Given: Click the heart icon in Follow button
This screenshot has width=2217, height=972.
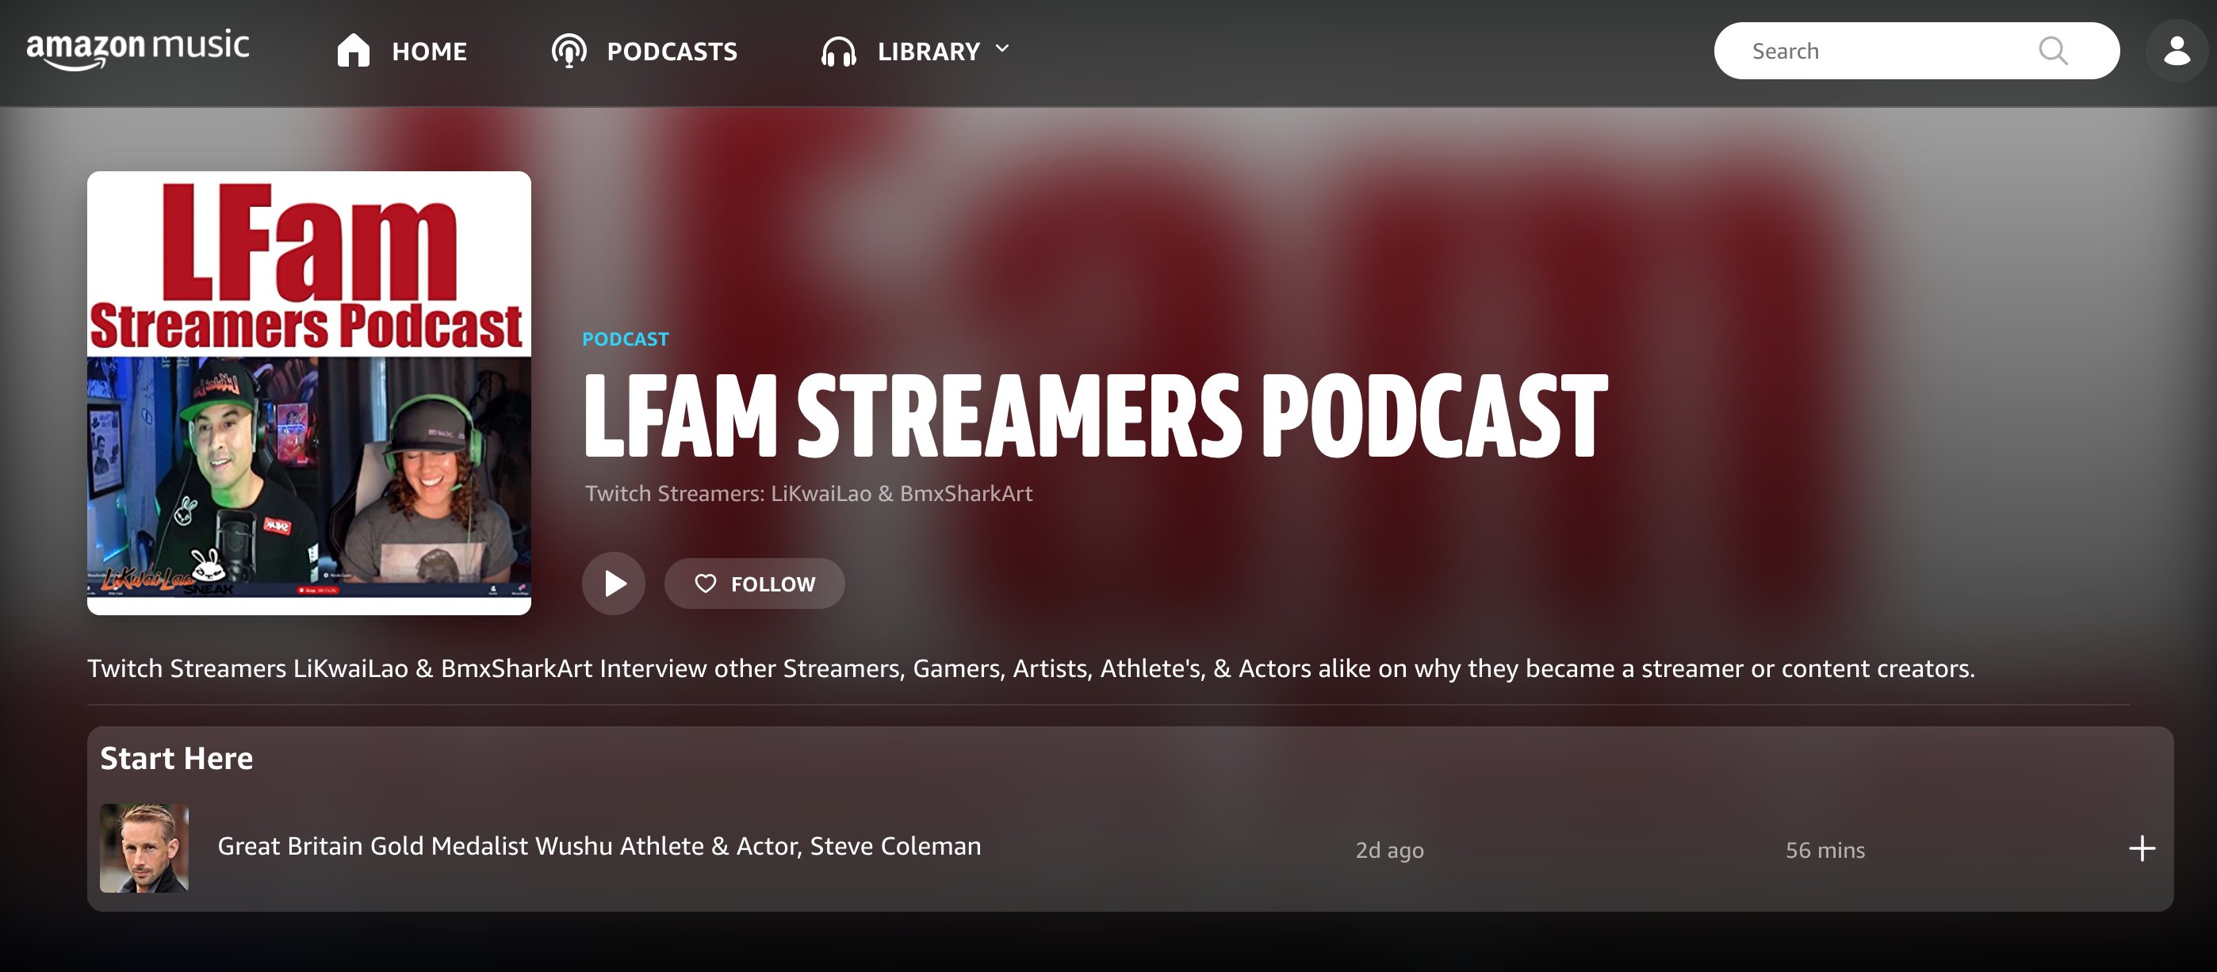Looking at the screenshot, I should click(x=705, y=584).
